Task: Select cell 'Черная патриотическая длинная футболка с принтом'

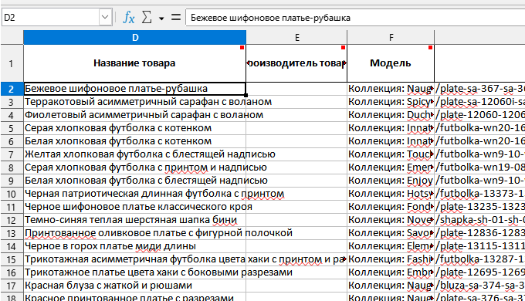Action: pos(134,194)
